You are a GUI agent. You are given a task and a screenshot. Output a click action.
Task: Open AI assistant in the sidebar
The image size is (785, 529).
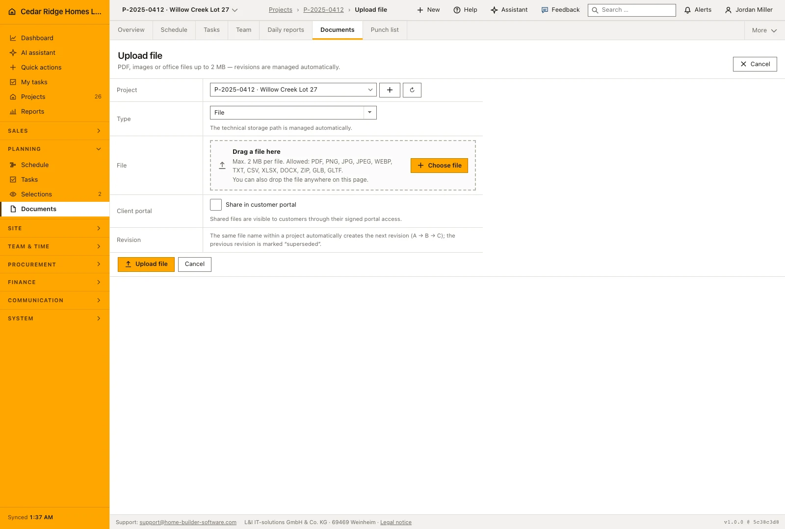(x=54, y=52)
